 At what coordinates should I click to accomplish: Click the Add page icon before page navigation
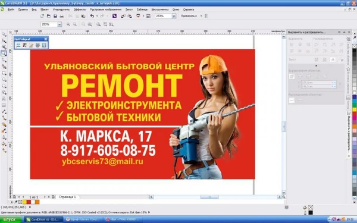pyautogui.click(x=14, y=197)
